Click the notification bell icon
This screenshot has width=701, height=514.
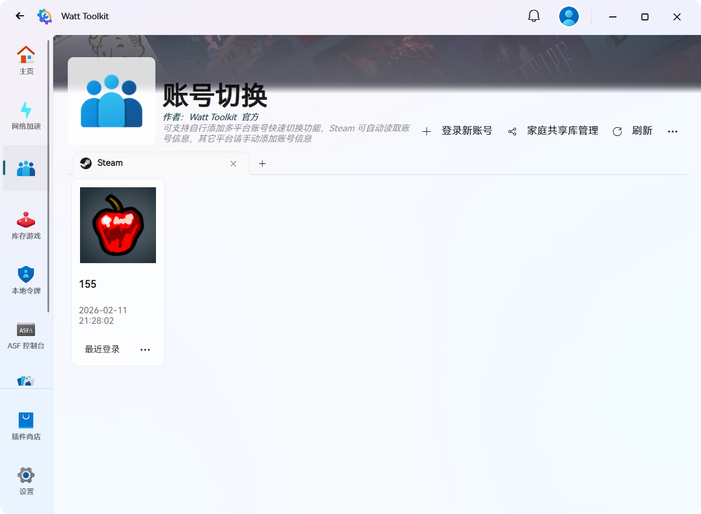click(534, 16)
